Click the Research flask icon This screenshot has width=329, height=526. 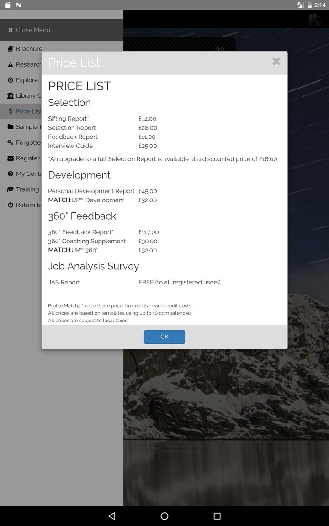click(x=10, y=64)
